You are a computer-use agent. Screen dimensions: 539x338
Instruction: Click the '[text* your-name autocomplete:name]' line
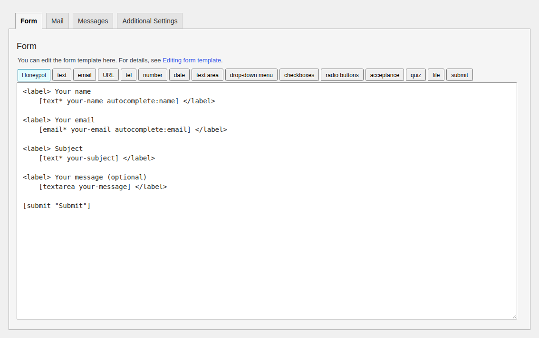(x=127, y=101)
